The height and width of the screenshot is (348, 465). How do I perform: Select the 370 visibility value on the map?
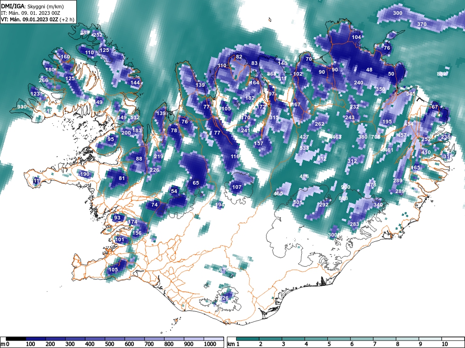pos(422,24)
